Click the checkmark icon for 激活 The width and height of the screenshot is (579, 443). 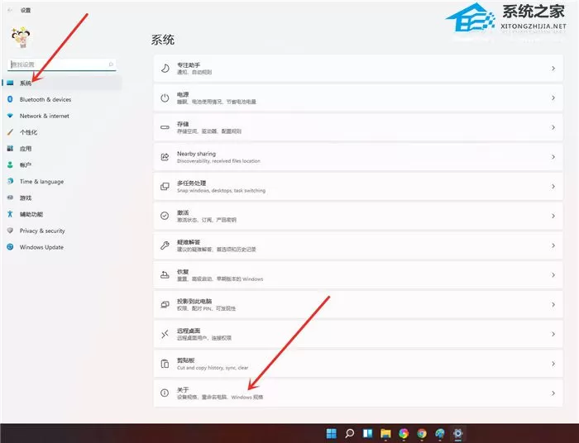[165, 216]
